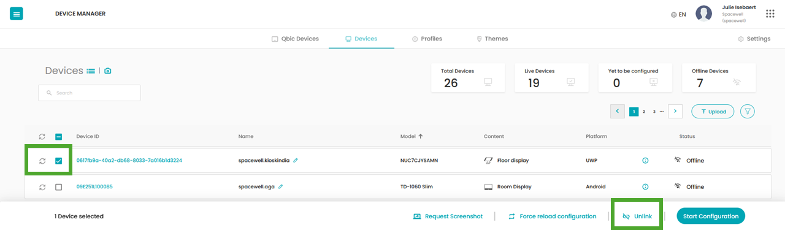
Task: Go to page 3
Action: [x=654, y=112]
